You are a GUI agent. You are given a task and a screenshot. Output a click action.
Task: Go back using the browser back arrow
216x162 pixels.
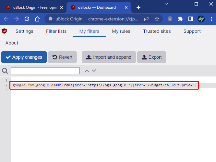click(x=6, y=19)
